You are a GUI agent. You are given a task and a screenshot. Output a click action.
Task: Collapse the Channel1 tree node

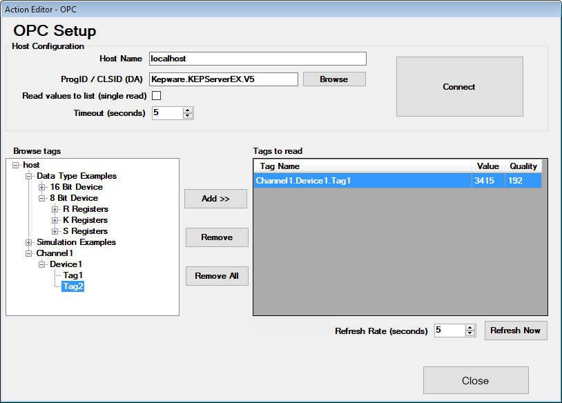29,253
